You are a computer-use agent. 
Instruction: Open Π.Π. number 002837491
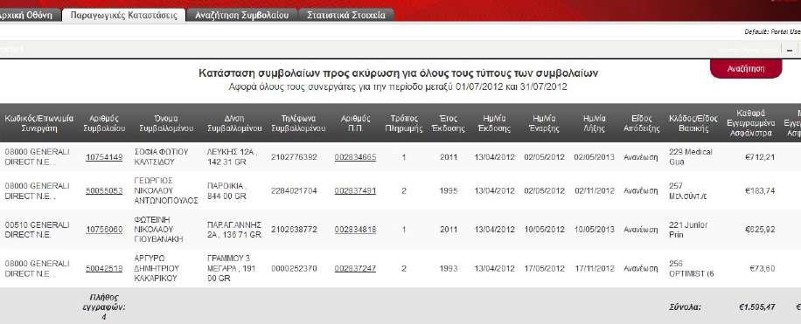tap(356, 191)
